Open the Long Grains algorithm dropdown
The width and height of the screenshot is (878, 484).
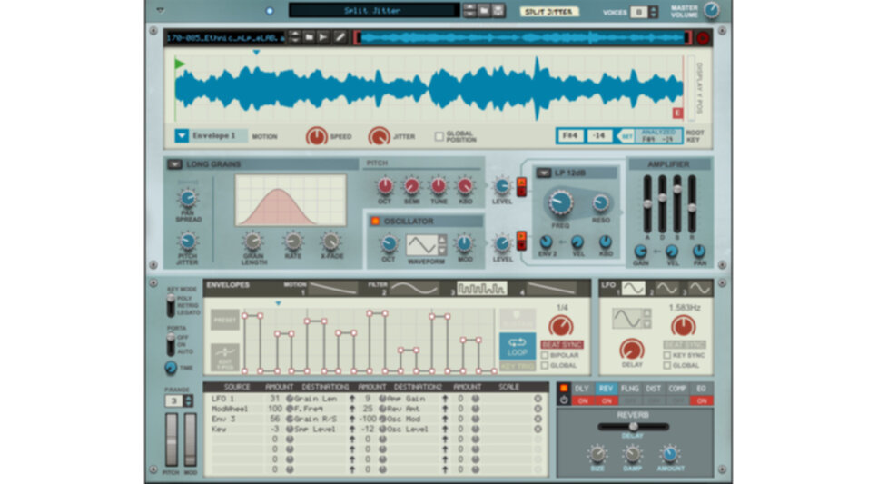pos(174,164)
